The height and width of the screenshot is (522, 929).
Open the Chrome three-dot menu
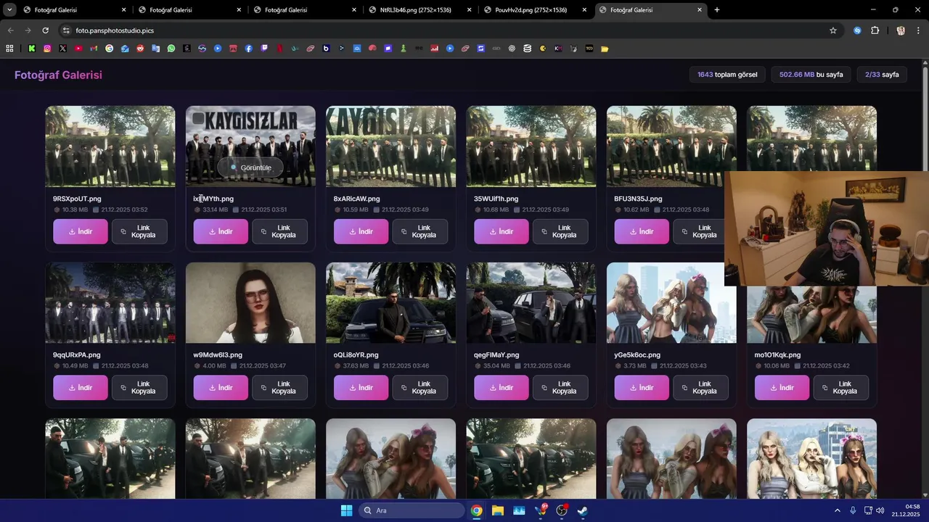tap(917, 30)
